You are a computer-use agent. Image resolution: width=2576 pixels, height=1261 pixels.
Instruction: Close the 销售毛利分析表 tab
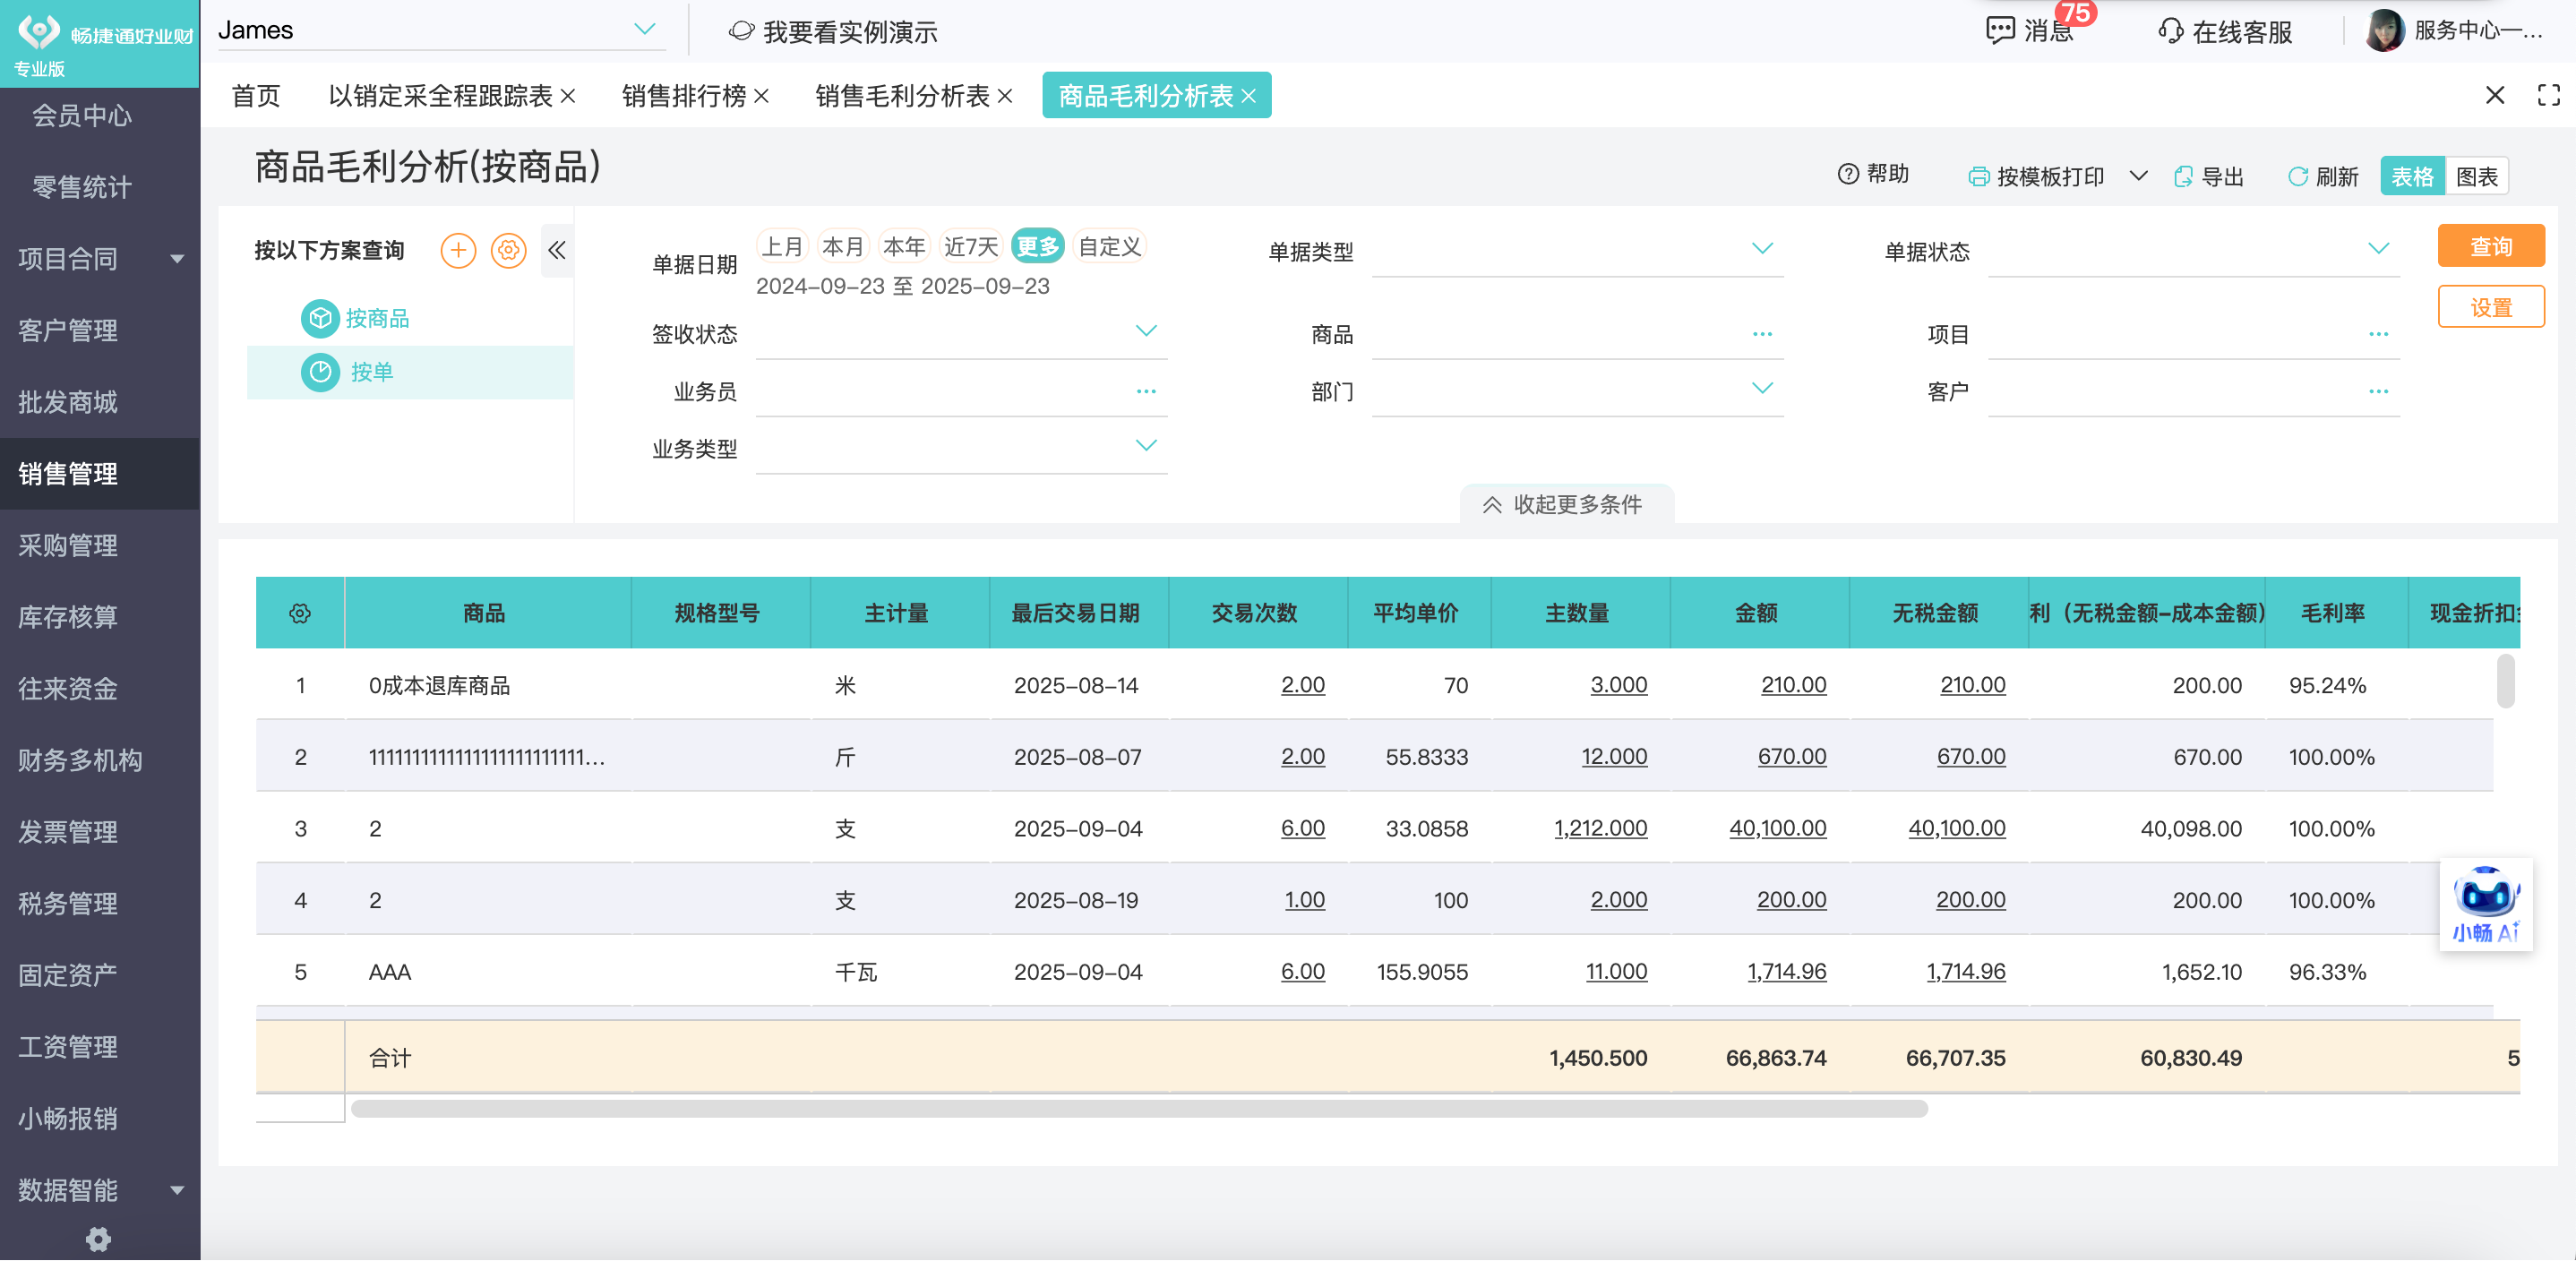[x=1005, y=96]
